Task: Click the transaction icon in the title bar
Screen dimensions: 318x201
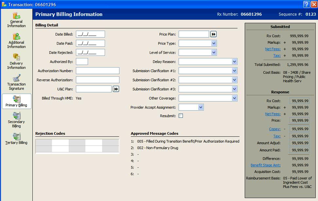Action: click(4, 4)
